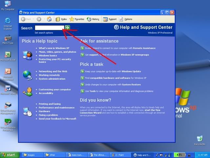Open the Remote Assistance link
Screen dimensions: 210x158
(x=144, y=48)
